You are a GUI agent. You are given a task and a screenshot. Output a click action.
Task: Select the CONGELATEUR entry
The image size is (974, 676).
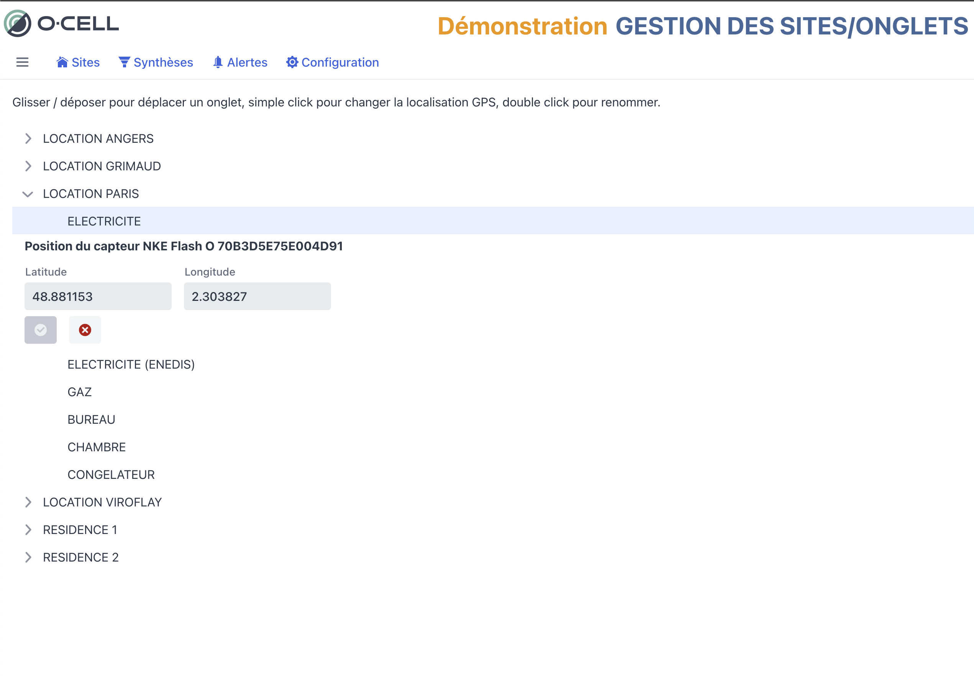[x=111, y=475]
